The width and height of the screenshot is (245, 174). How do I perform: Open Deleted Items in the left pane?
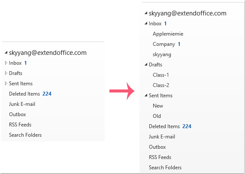(x=30, y=94)
